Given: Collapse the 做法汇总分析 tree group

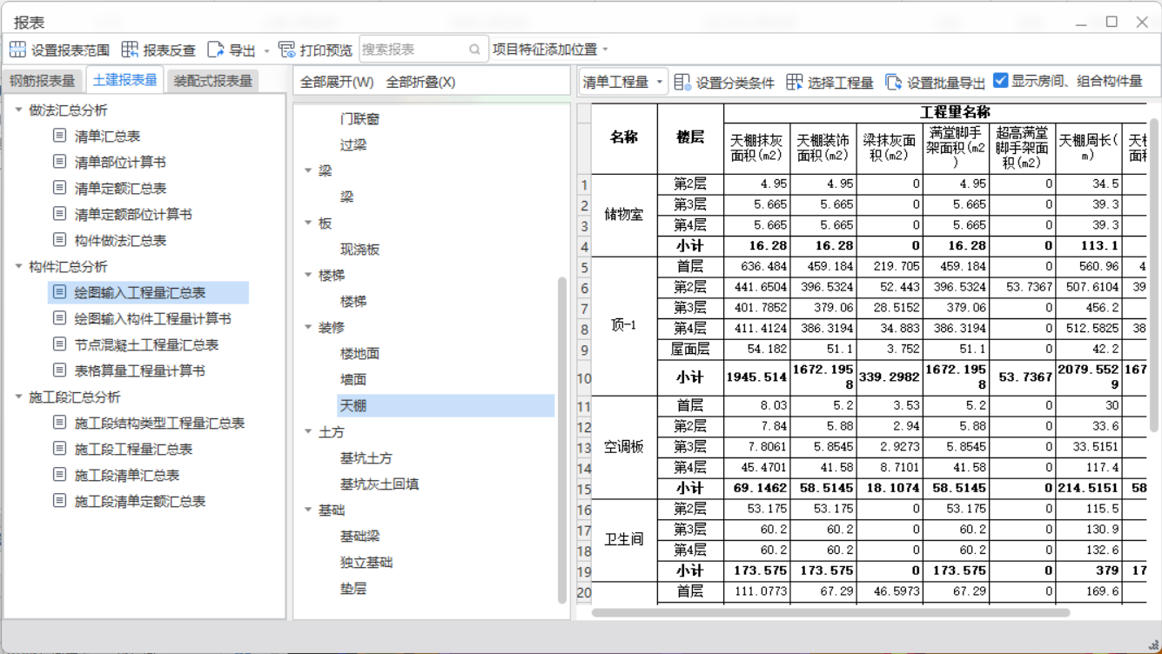Looking at the screenshot, I should (x=19, y=110).
